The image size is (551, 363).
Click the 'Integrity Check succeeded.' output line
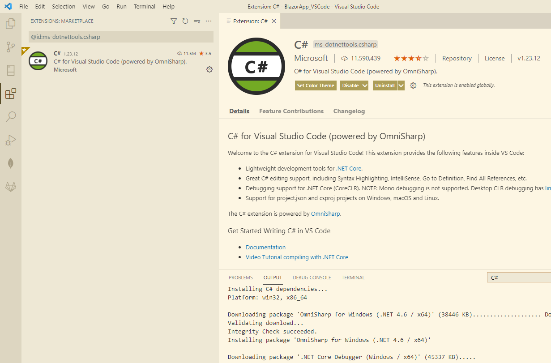272,331
